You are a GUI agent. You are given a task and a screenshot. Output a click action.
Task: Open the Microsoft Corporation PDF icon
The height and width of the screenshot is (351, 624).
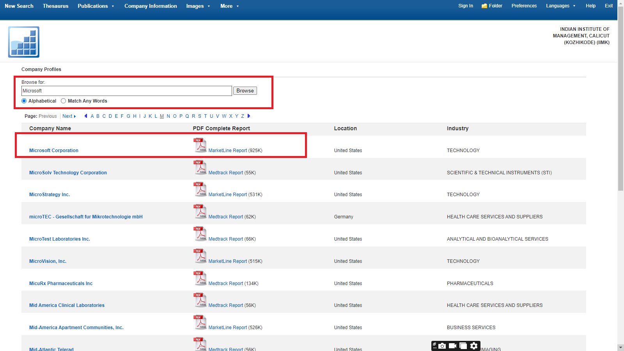pos(200,145)
